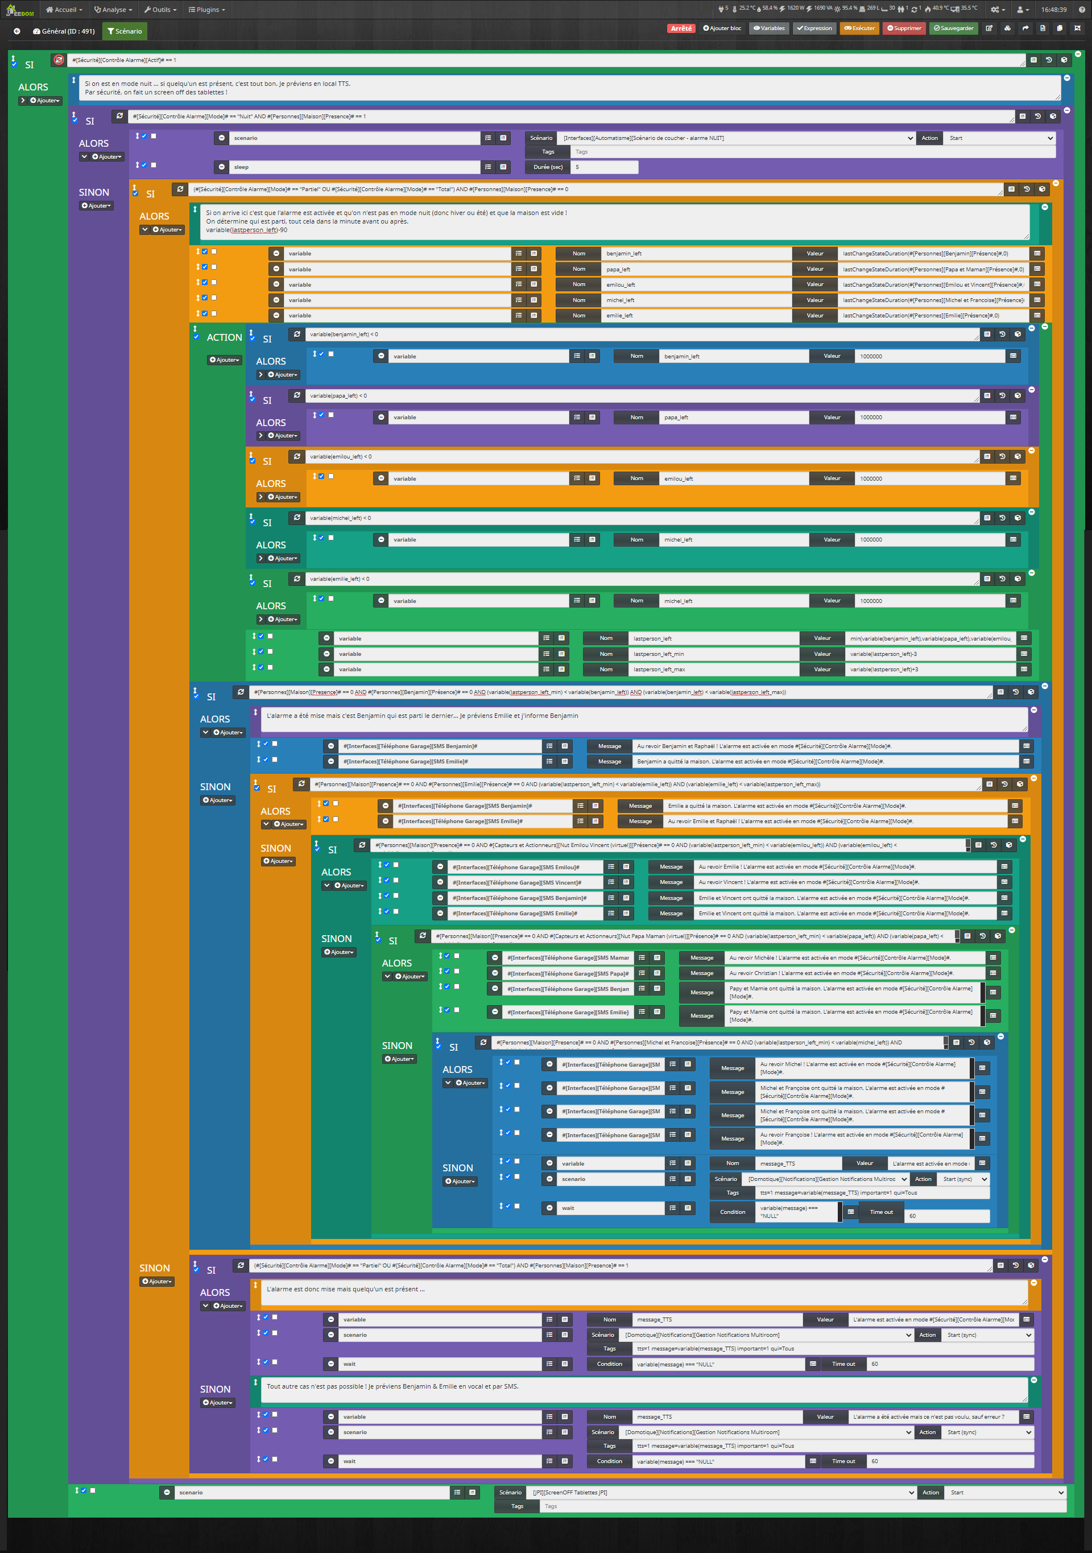
Task: Click the command list icon of Actif condition
Action: 1033,60
